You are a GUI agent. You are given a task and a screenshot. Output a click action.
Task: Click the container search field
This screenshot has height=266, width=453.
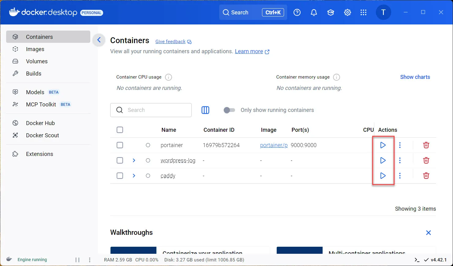pyautogui.click(x=151, y=110)
